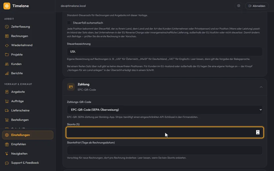Click the Projekte folder icon
This screenshot has height=171, width=274.
[7, 55]
